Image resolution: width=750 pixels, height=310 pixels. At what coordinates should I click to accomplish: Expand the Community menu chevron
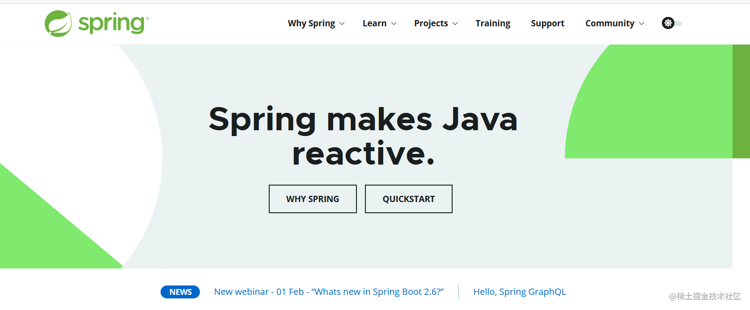(x=641, y=24)
